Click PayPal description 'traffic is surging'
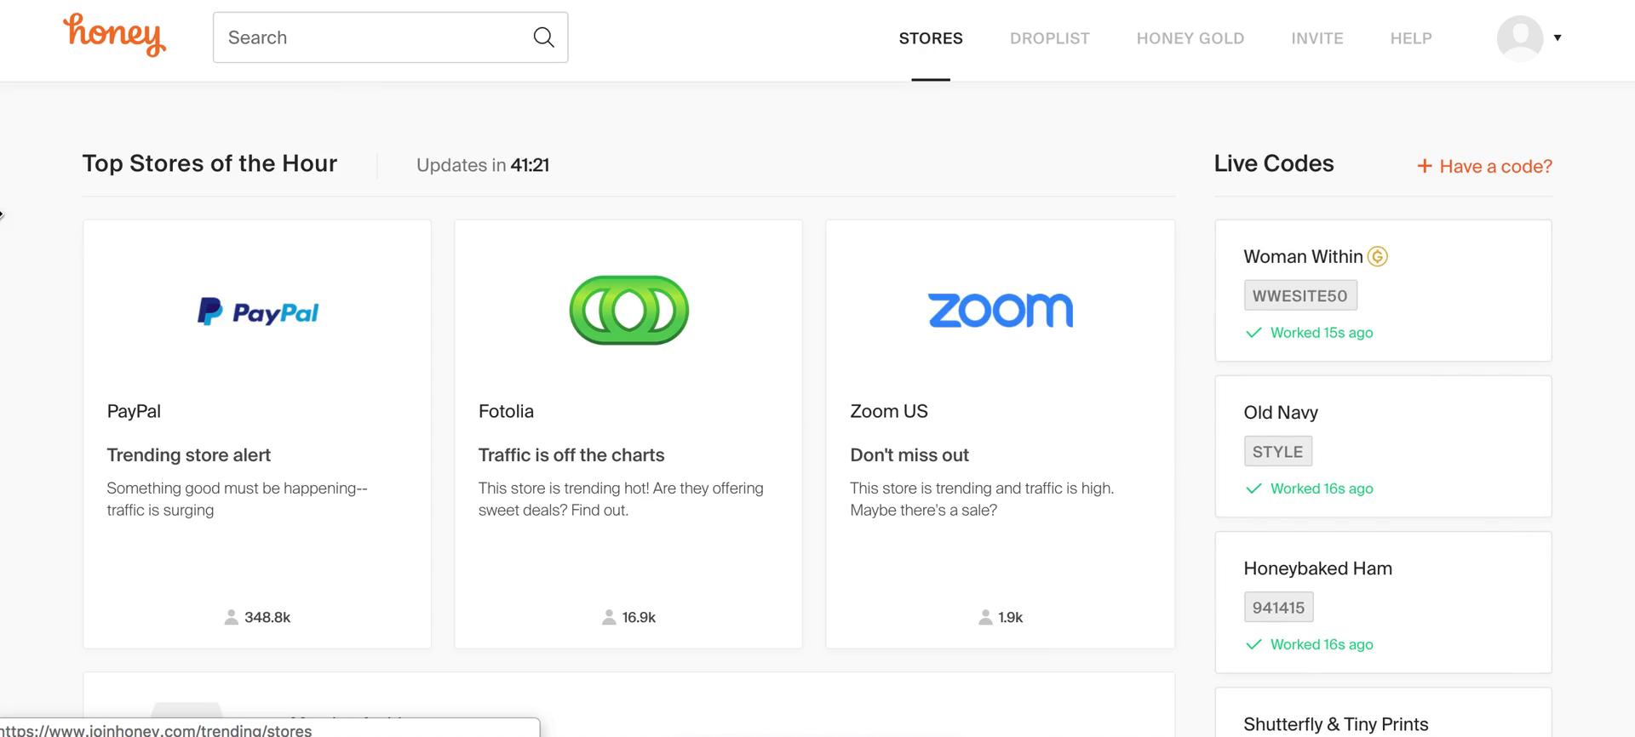This screenshot has width=1635, height=737. pyautogui.click(x=160, y=510)
